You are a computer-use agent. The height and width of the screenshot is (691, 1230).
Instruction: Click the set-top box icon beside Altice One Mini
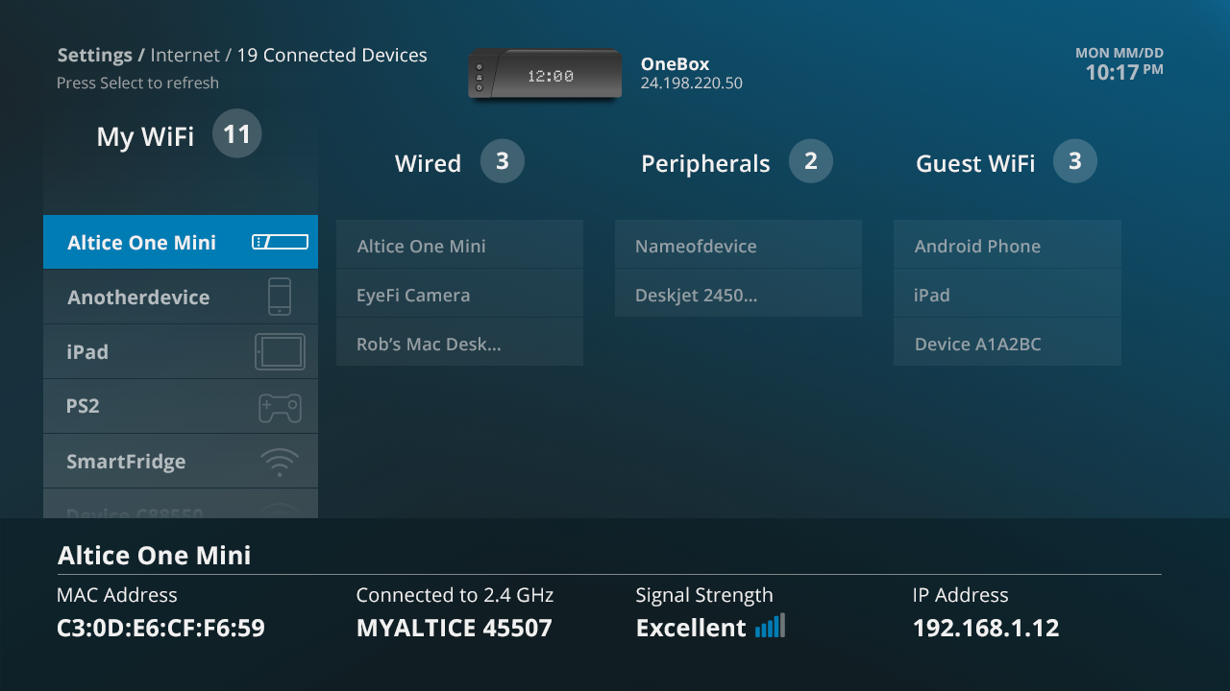[280, 243]
